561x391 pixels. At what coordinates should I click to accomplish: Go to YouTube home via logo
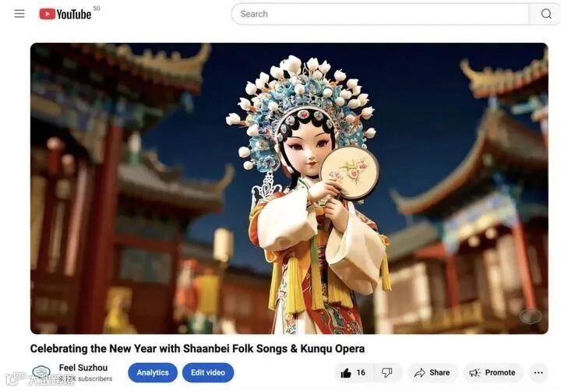tap(65, 14)
